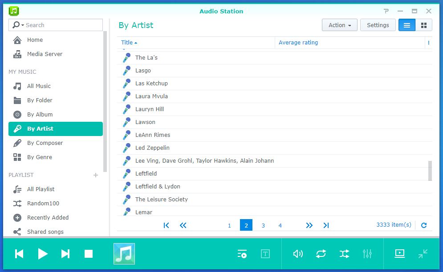Go to page 1
The width and height of the screenshot is (443, 272).
point(229,225)
